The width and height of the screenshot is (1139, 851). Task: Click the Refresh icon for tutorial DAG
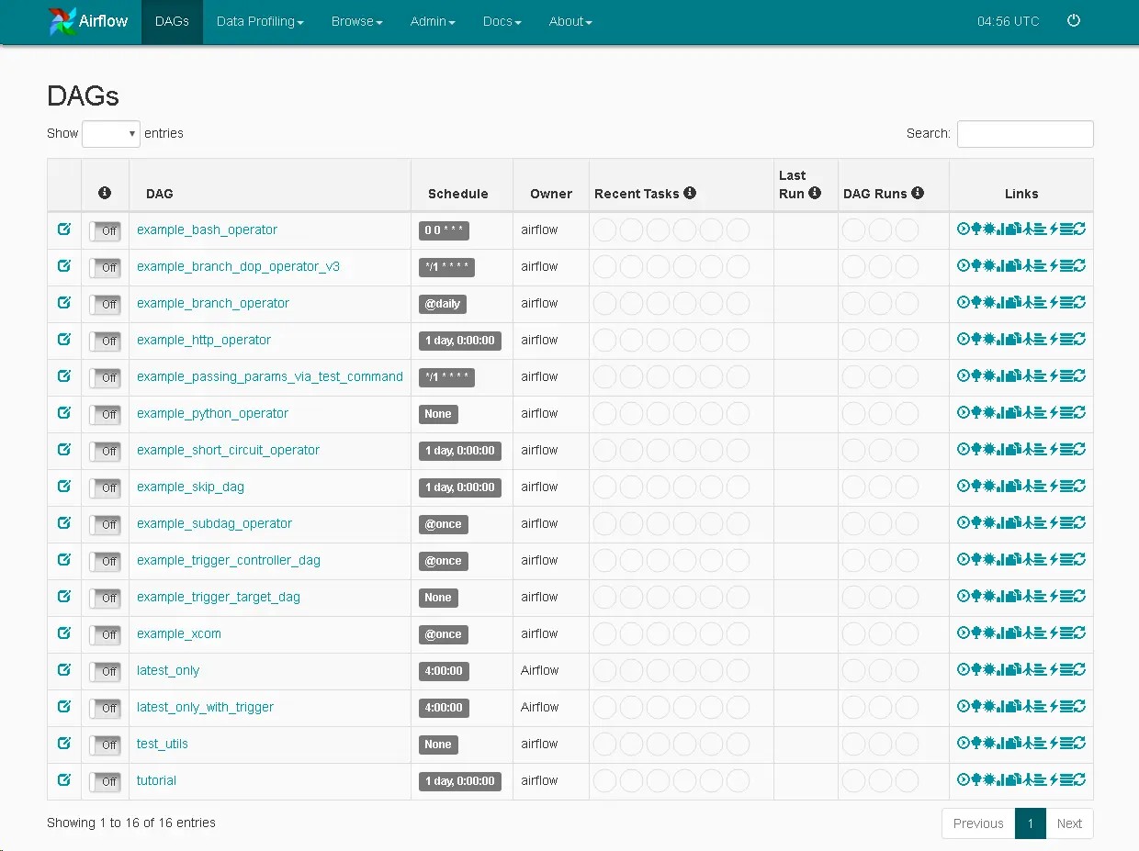1079,779
